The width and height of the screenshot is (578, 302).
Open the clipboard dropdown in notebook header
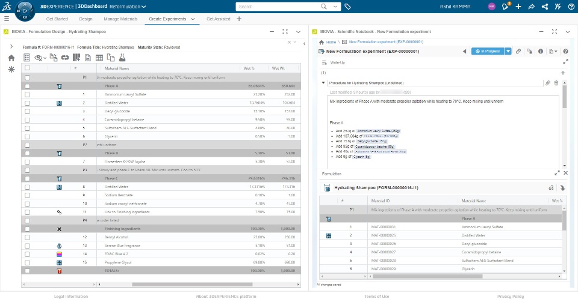pos(553,52)
